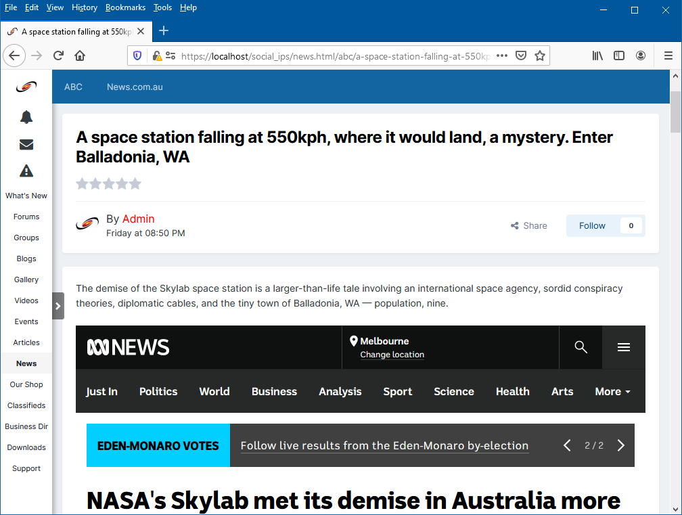Click the follower count badge showing 0
The image size is (682, 515).
pyautogui.click(x=631, y=226)
